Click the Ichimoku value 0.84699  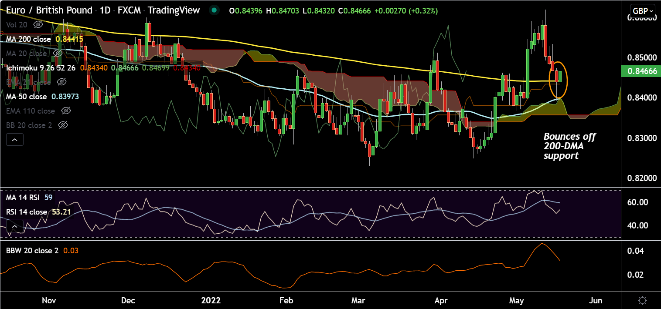click(156, 68)
